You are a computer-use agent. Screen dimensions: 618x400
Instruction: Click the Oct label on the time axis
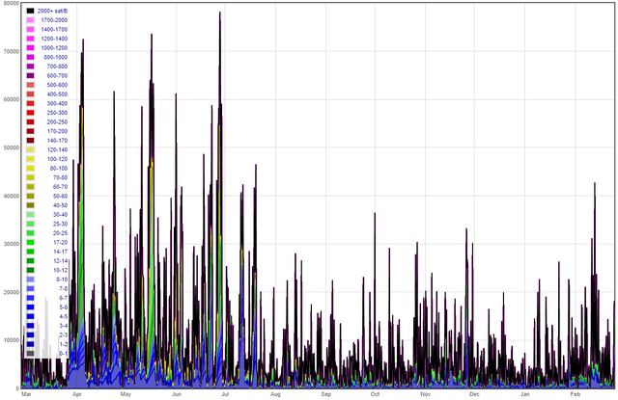(x=375, y=394)
